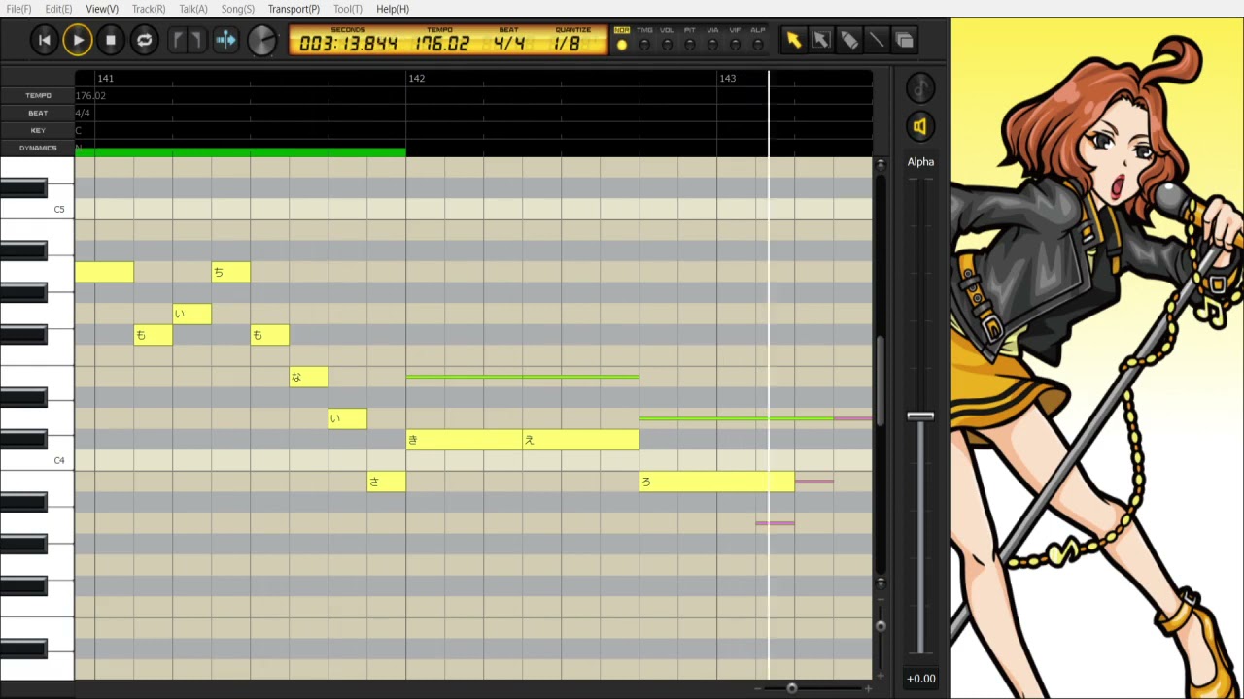Click the horizontal zoom slider knob

(x=792, y=688)
